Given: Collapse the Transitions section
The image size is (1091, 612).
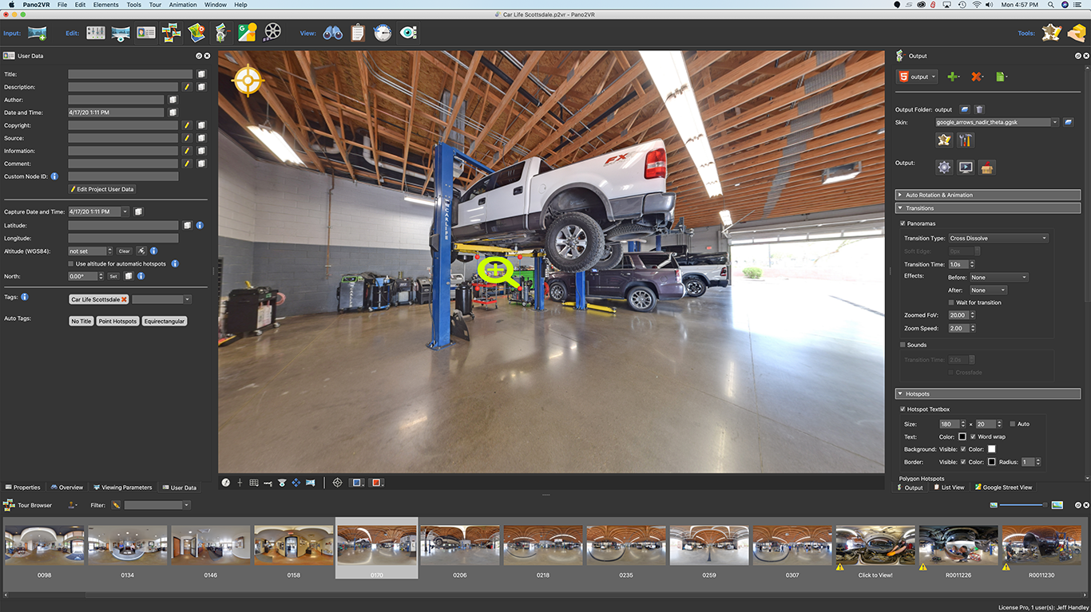Looking at the screenshot, I should click(988, 208).
